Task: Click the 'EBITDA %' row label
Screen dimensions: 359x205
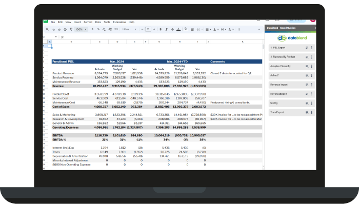Action: pos(59,140)
